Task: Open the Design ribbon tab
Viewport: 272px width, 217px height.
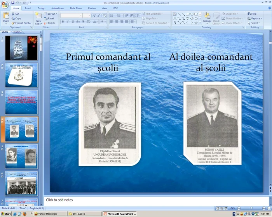Action: (41, 8)
